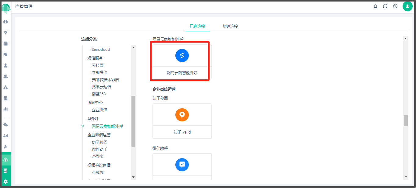Image resolution: width=416 pixels, height=188 pixels.
Task: Select 企业微信 in the category tree
Action: 99,110
